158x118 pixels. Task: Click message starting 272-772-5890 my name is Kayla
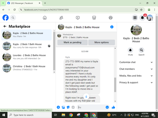82,76
